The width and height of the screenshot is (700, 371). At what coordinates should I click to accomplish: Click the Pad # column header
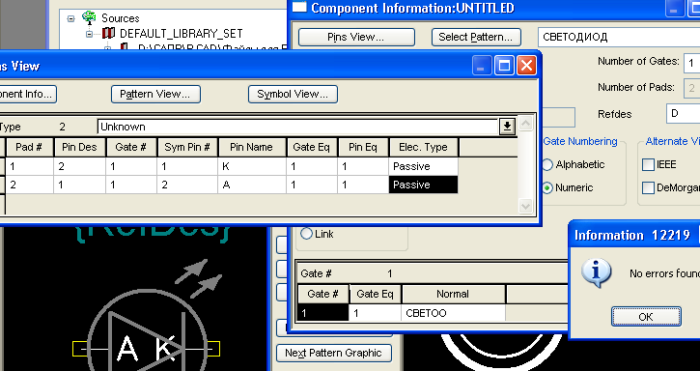29,148
